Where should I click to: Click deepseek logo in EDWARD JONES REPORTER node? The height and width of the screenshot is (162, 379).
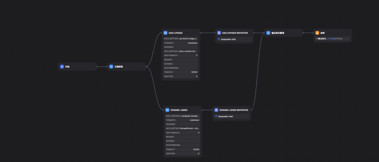coord(216,116)
